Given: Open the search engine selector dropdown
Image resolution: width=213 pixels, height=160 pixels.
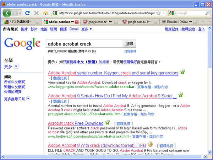Looking at the screenshot, I should (173, 13).
